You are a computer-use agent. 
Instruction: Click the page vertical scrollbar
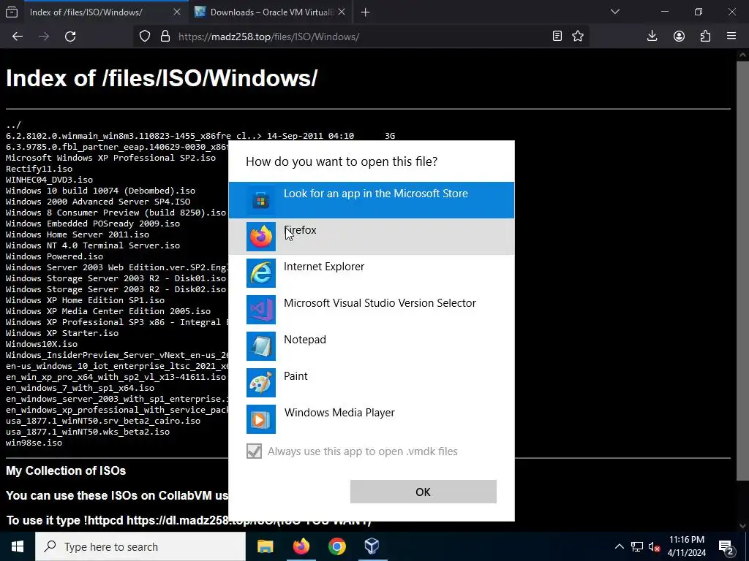743,270
